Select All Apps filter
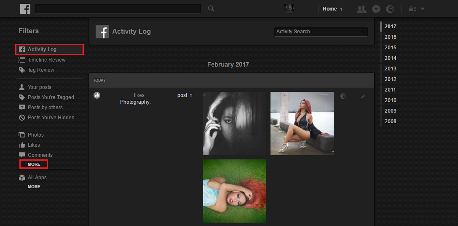Screen dimensions: 458x226 pos(33,178)
